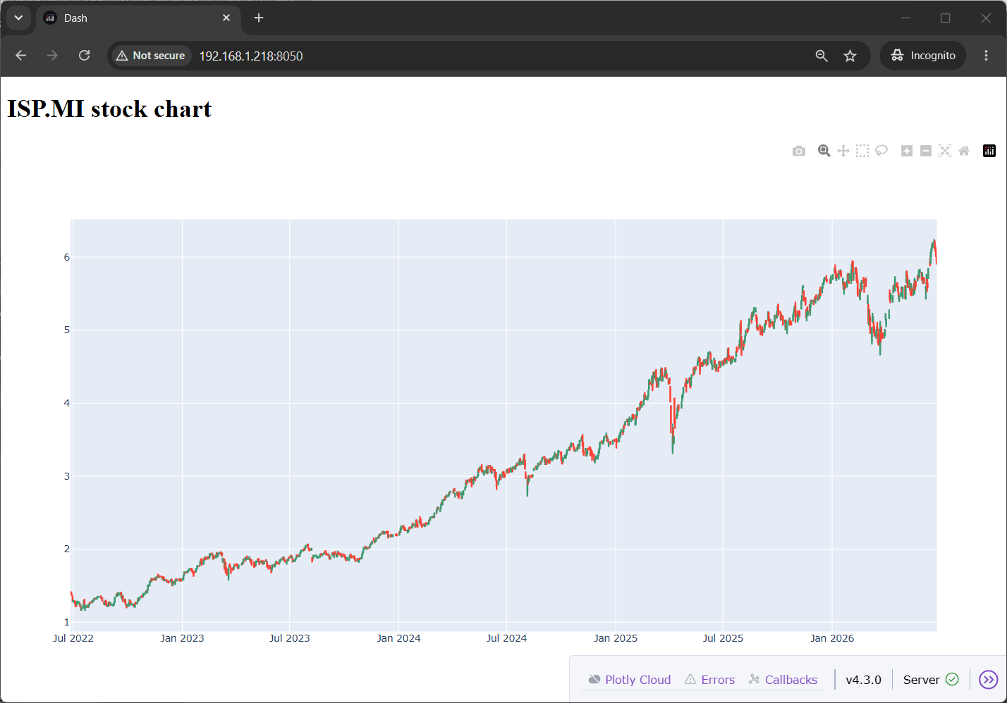Open the Callbacks graph panel
This screenshot has width=1007, height=703.
click(783, 680)
